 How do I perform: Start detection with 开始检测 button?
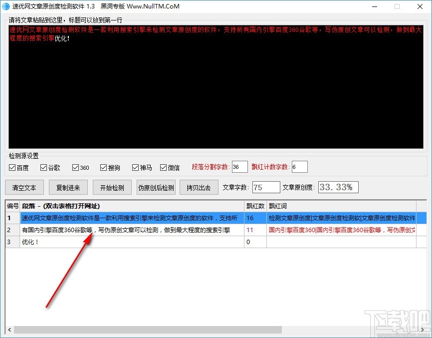[112, 187]
